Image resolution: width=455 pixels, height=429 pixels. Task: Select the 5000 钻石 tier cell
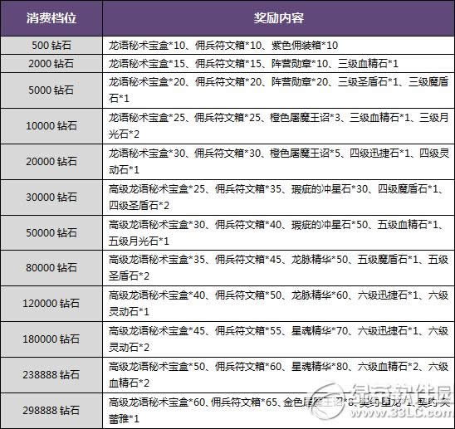[x=51, y=90]
